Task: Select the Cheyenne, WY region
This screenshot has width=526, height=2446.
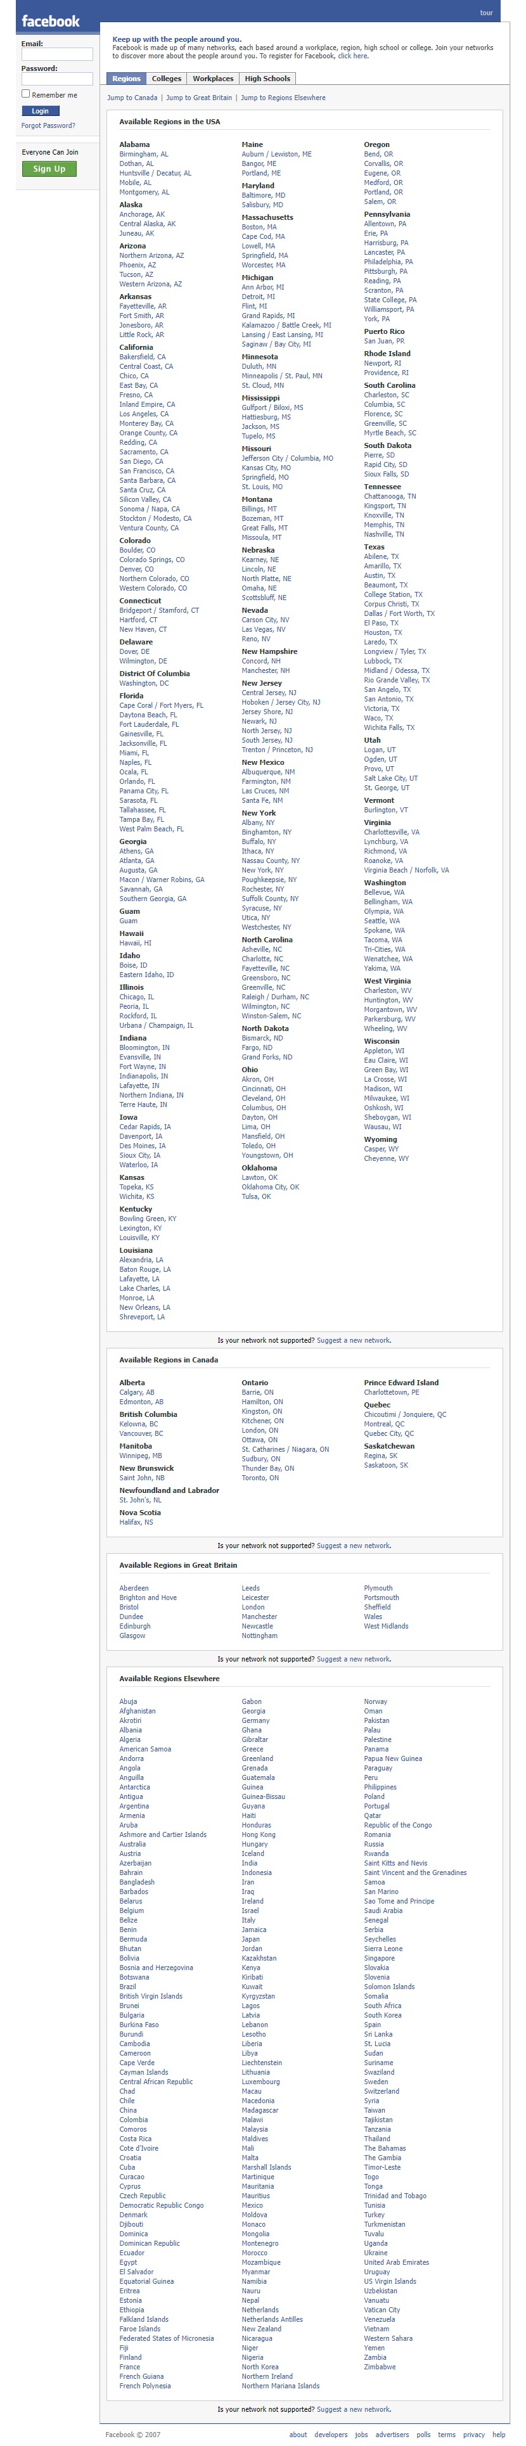Action: point(387,1158)
